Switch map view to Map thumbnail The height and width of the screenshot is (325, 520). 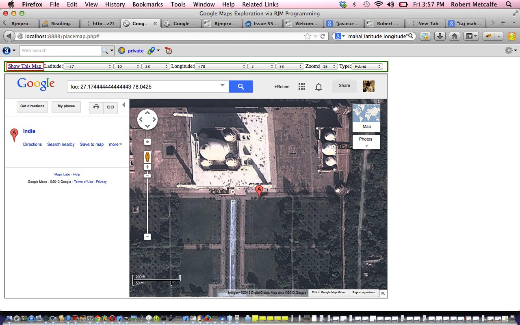coord(366,118)
